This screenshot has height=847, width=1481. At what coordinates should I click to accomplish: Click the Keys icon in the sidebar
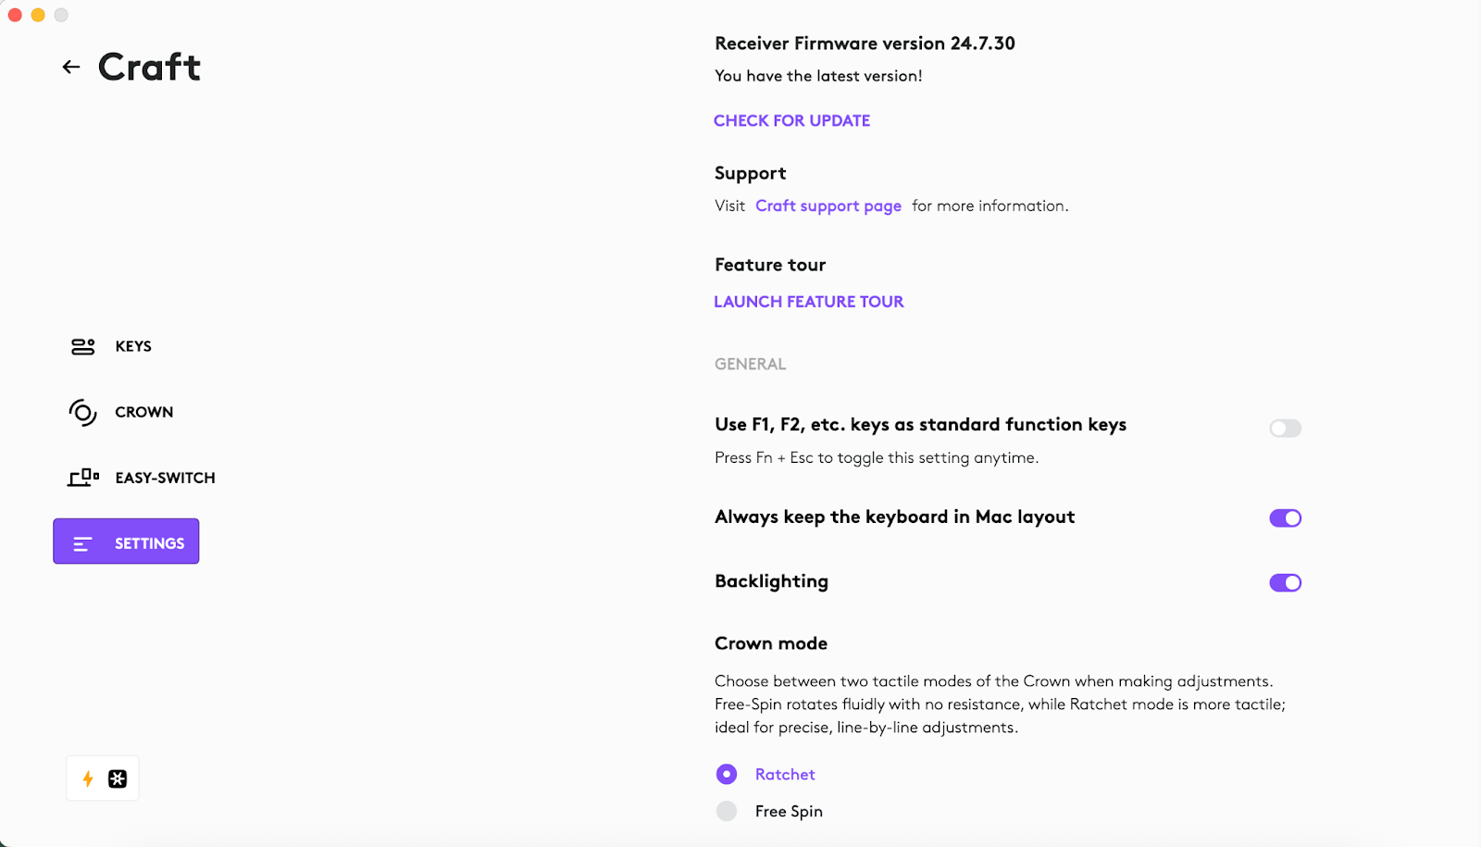point(83,346)
